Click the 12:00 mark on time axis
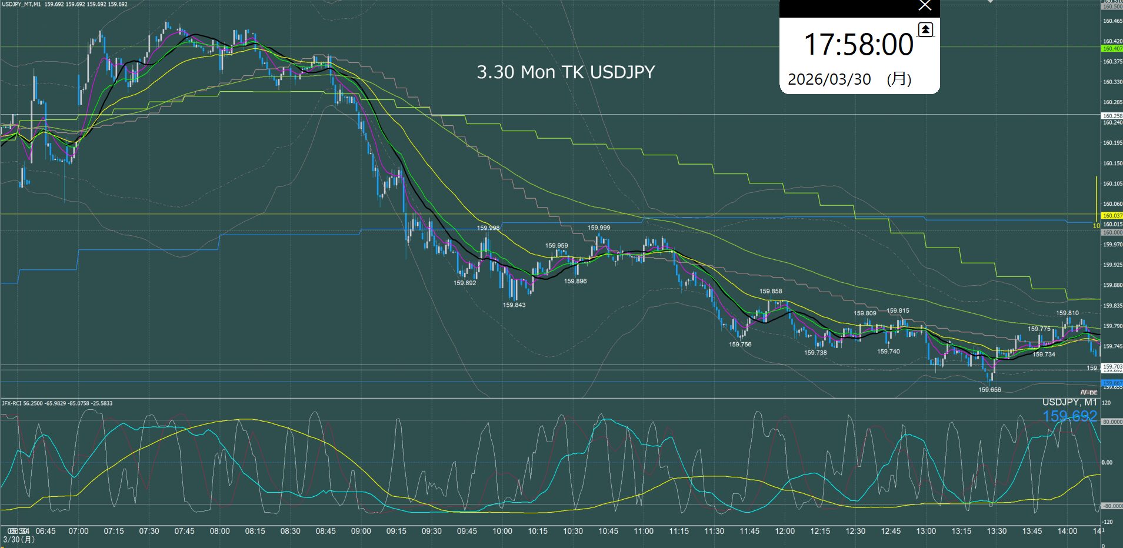1123x548 pixels. click(x=785, y=531)
